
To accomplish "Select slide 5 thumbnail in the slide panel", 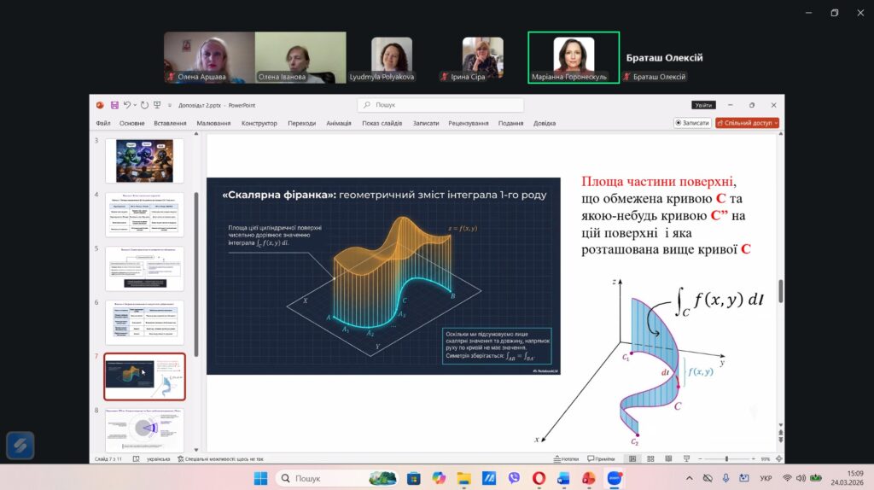I will 144,267.
